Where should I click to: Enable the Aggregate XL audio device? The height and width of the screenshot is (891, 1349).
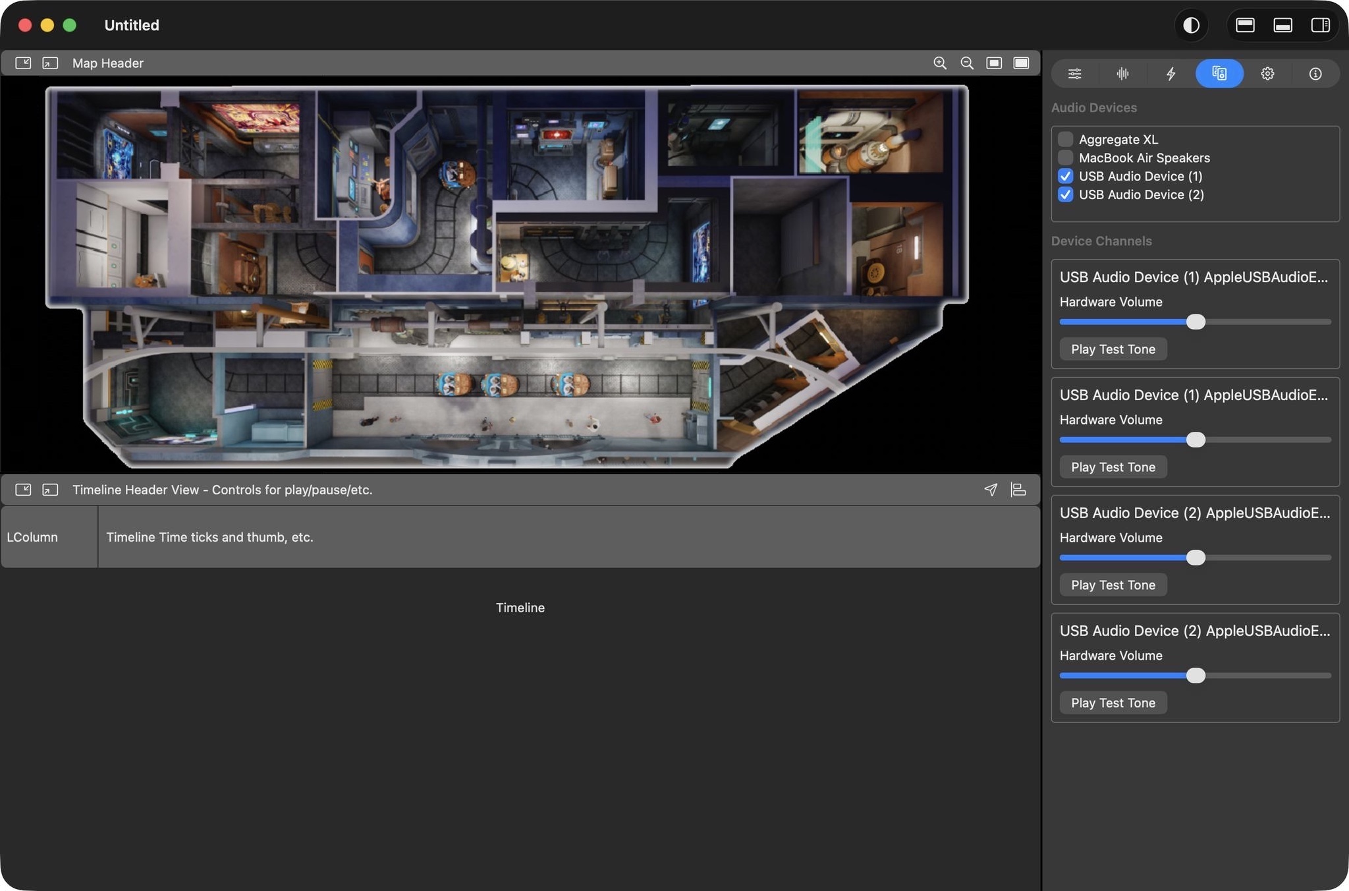(1065, 139)
